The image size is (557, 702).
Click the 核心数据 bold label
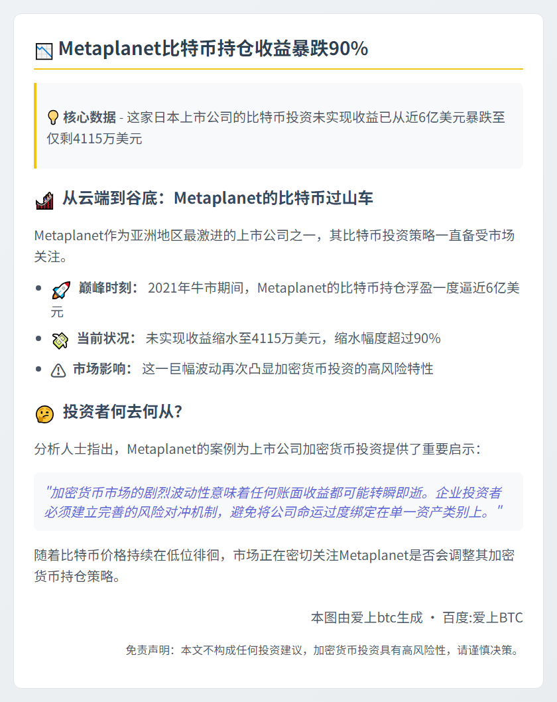90,117
